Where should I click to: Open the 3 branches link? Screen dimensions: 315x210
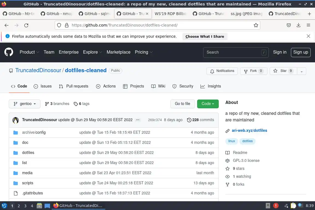click(57, 104)
